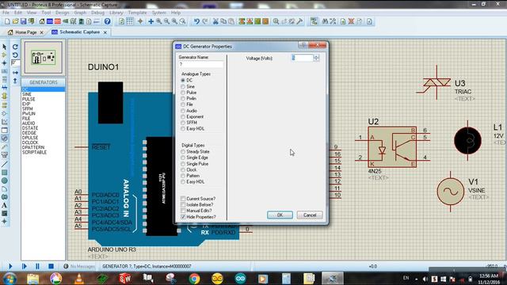Click the Y-Mirror flip vertical icon
Screen dimensions: 507x285
pos(15,81)
